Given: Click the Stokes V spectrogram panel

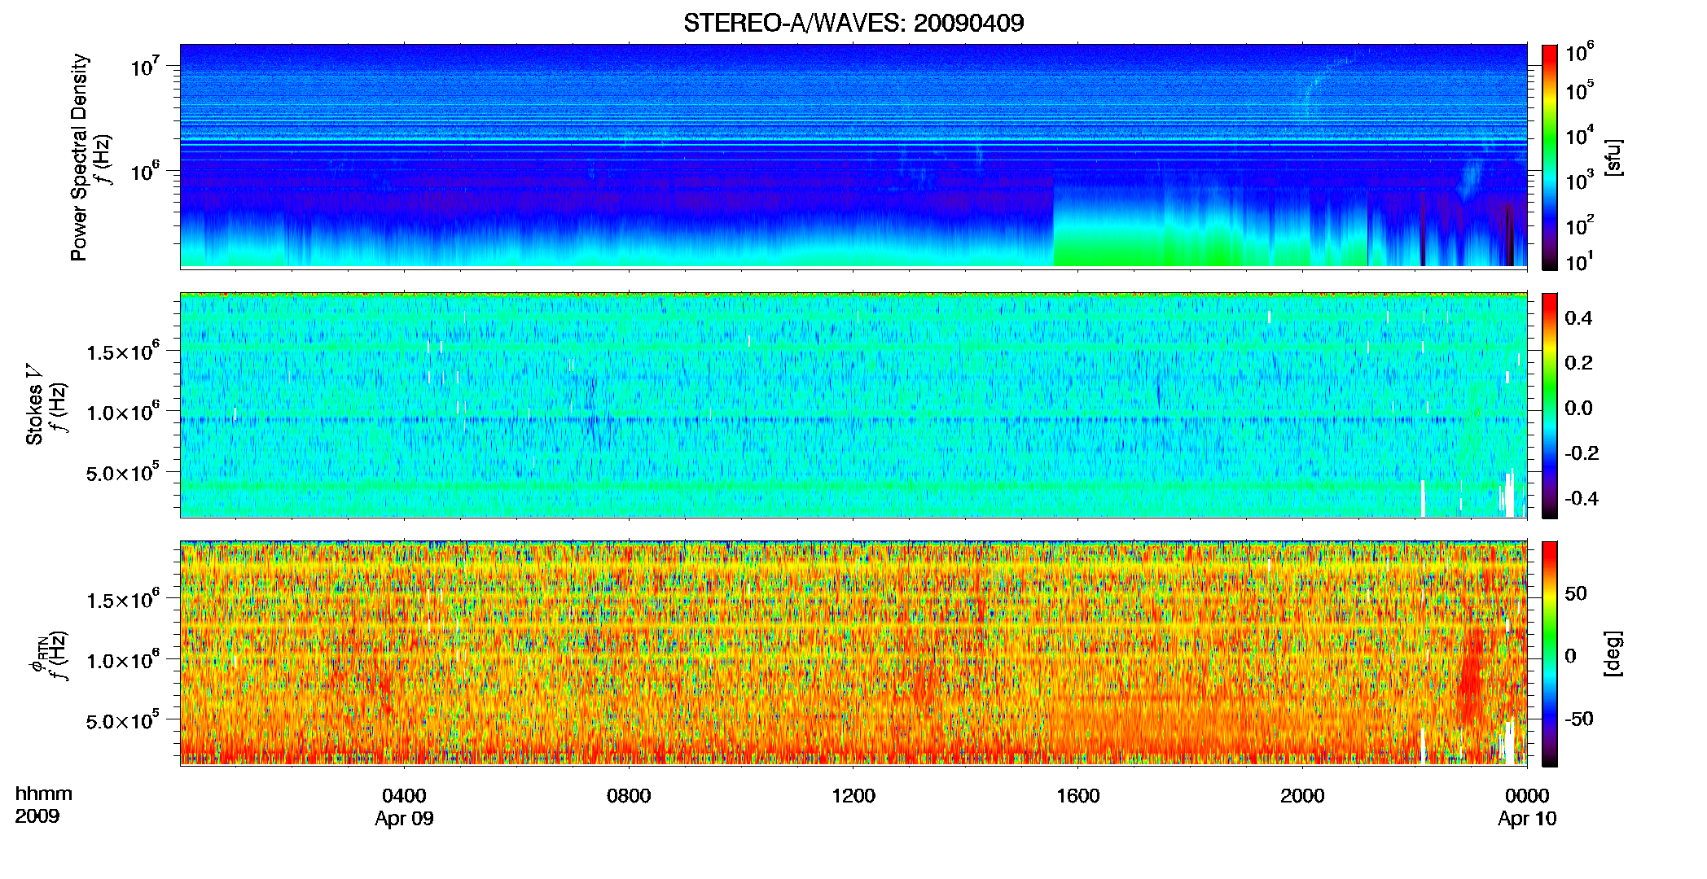Looking at the screenshot, I should (853, 405).
